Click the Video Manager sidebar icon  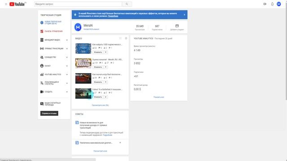(x=42, y=40)
